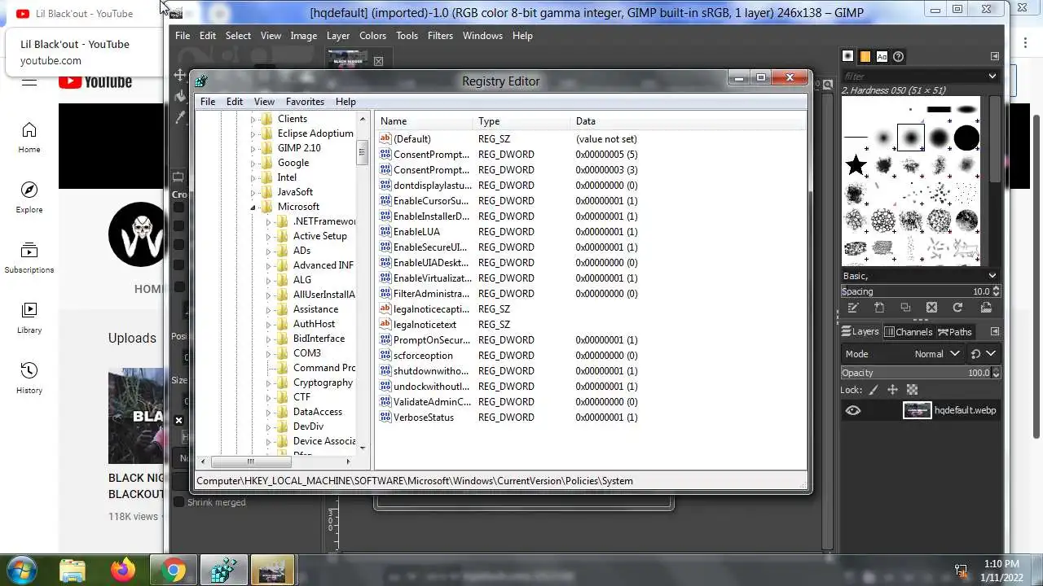The image size is (1043, 586).
Task: Open Registry Editor Edit menu
Action: point(235,102)
